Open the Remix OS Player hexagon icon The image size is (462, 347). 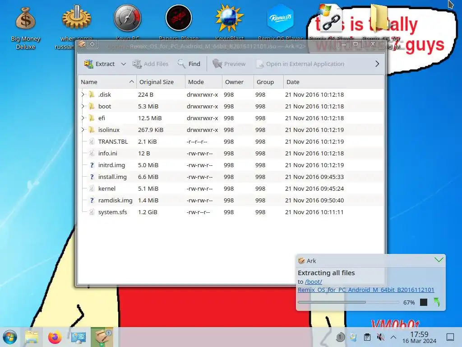(280, 22)
